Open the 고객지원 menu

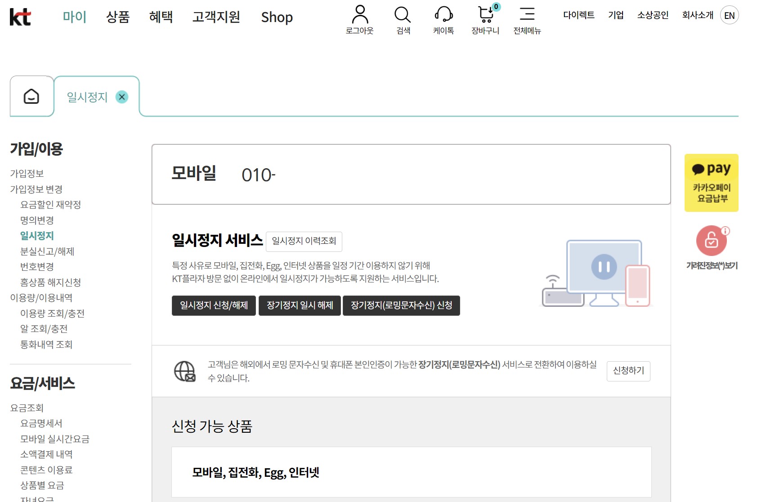216,17
